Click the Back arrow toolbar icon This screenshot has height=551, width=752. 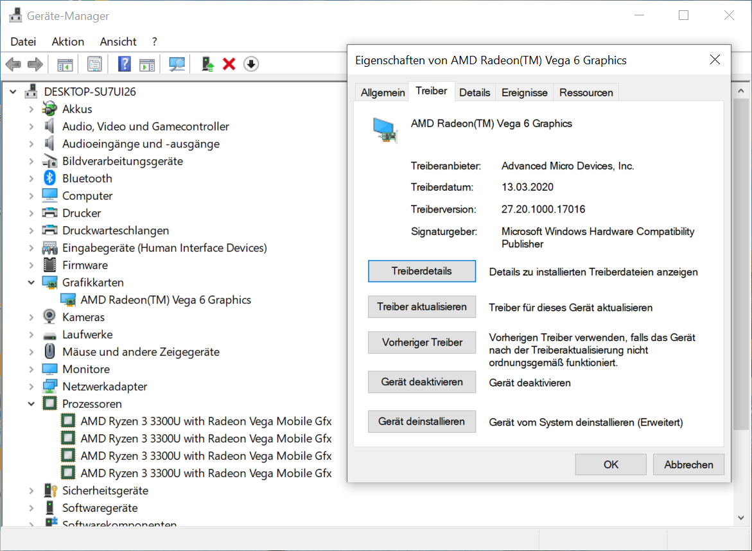(x=13, y=64)
